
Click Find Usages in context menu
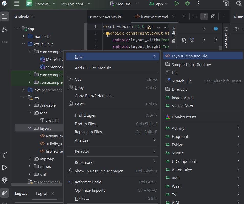pyautogui.click(x=113, y=115)
